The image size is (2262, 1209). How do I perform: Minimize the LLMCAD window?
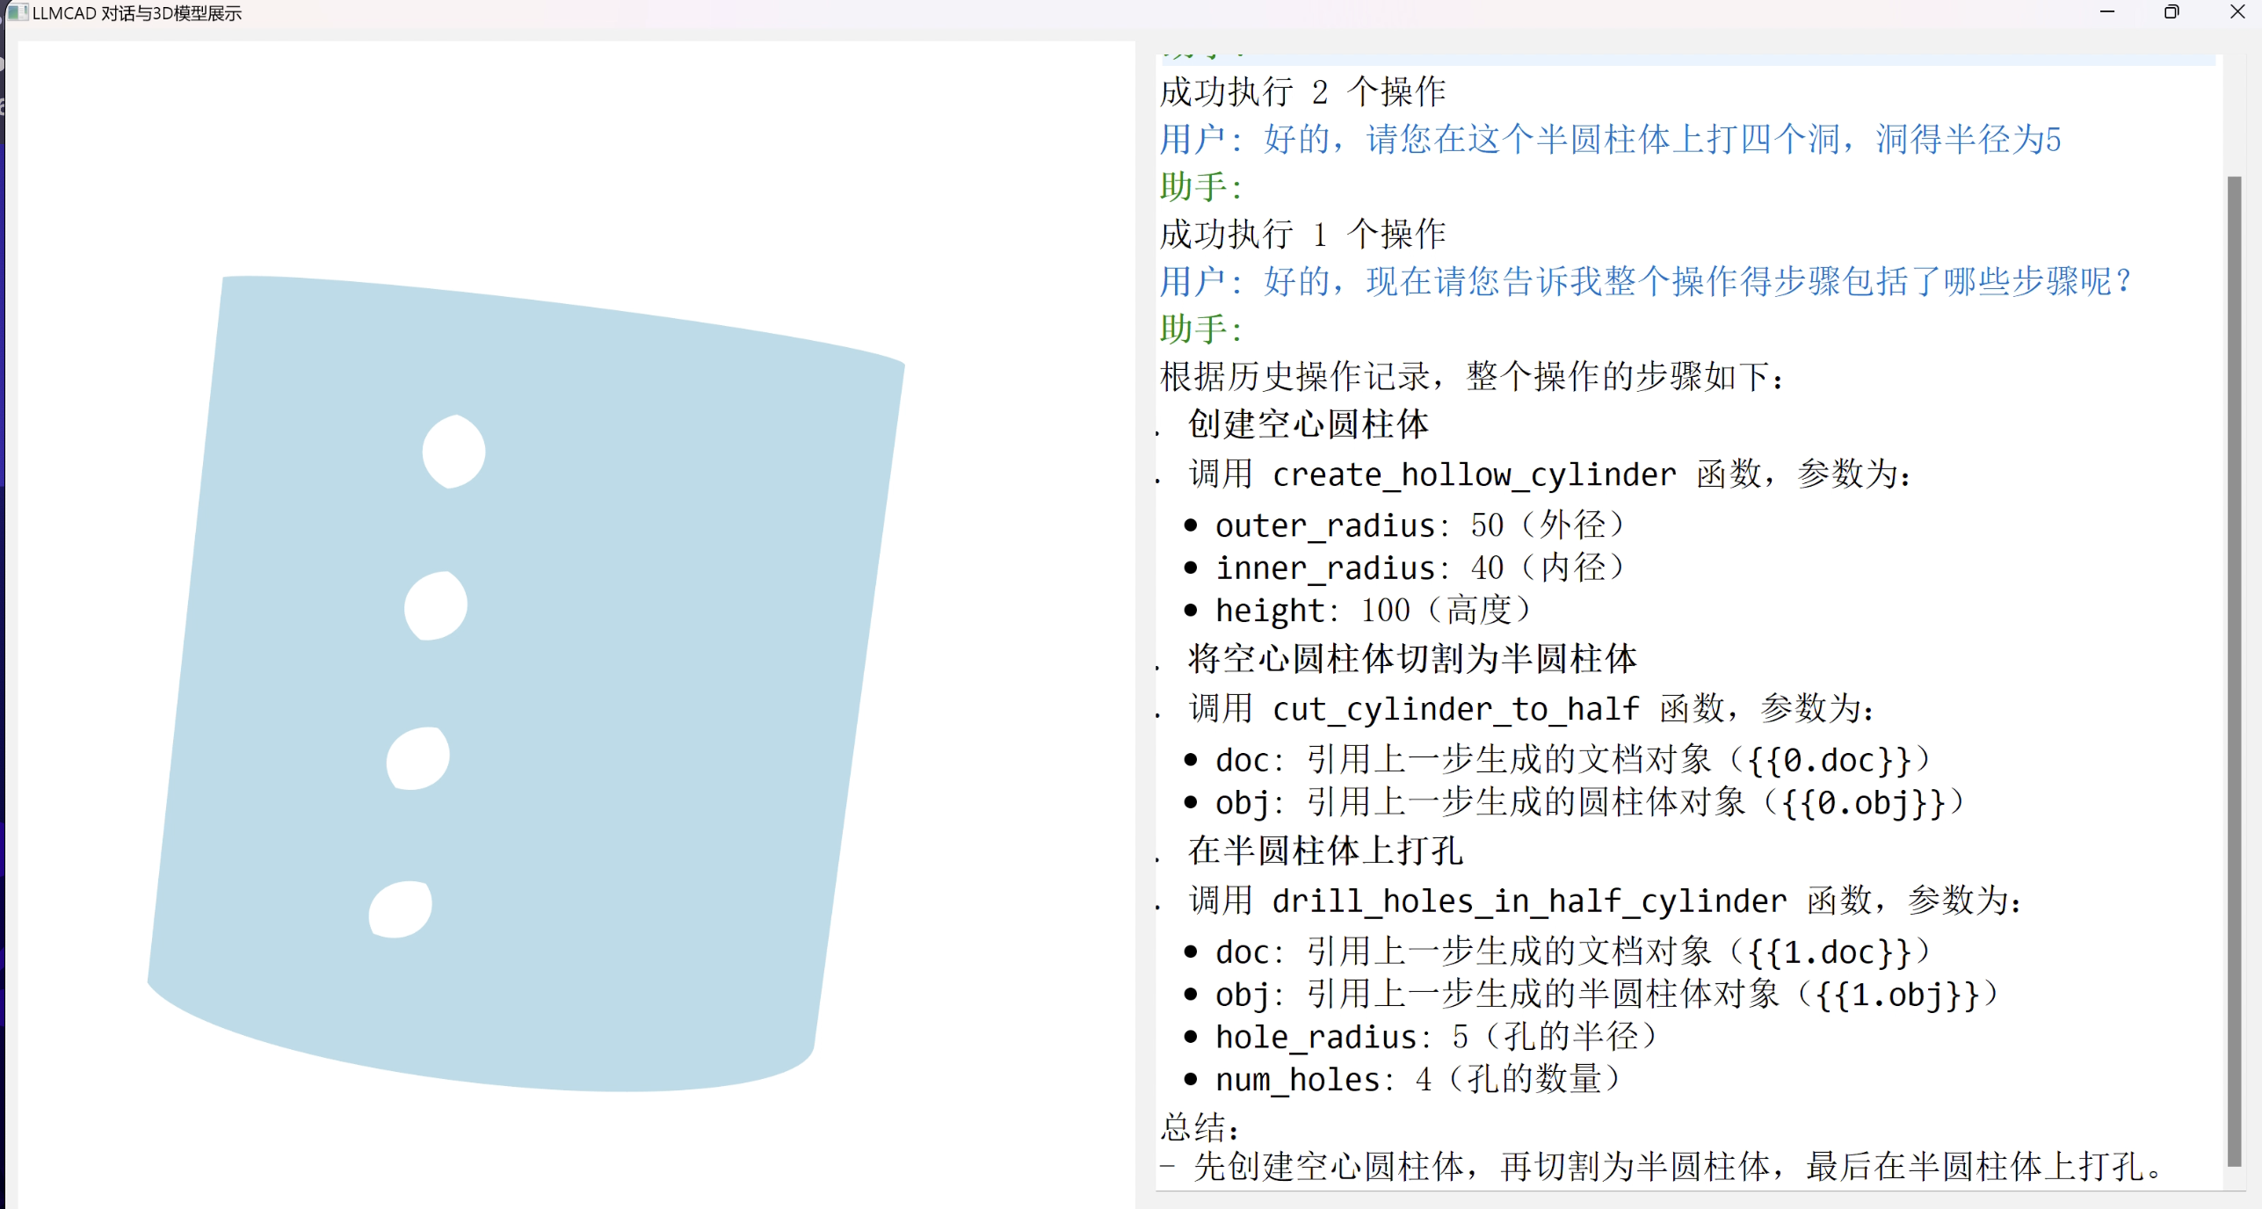(2106, 12)
